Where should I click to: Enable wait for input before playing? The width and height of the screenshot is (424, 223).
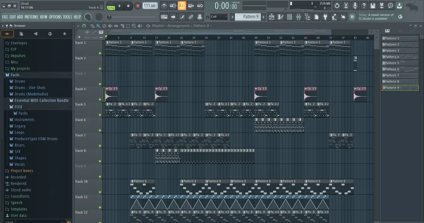click(x=173, y=6)
